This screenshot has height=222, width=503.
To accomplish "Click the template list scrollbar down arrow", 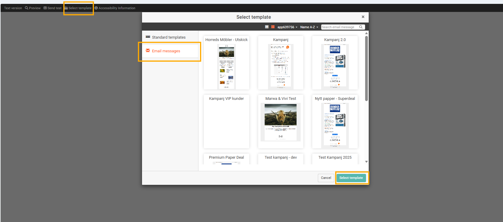I will 366,162.
